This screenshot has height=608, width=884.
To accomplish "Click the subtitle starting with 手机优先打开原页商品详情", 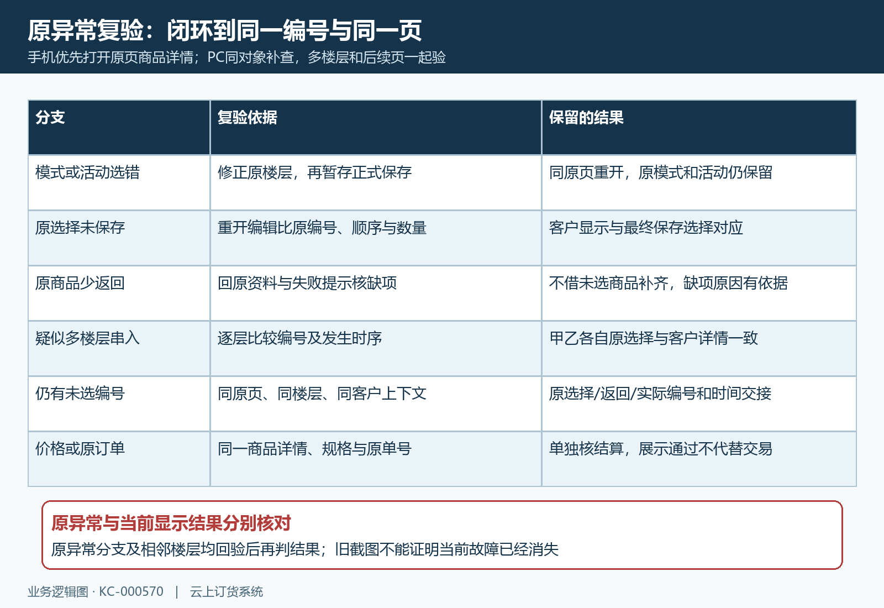I will pyautogui.click(x=236, y=57).
